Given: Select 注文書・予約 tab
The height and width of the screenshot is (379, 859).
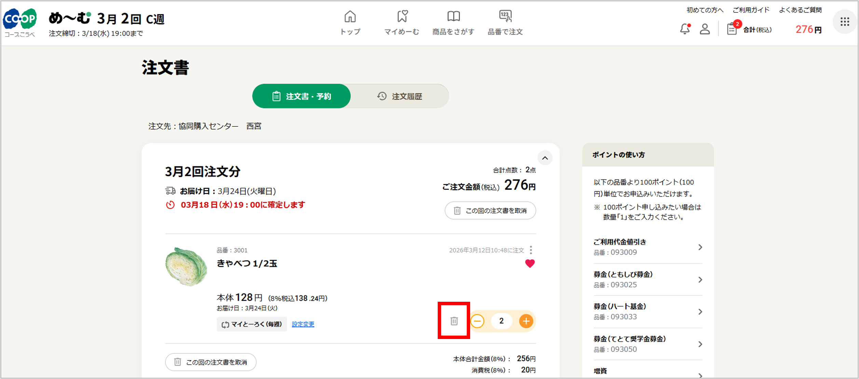Looking at the screenshot, I should [301, 96].
